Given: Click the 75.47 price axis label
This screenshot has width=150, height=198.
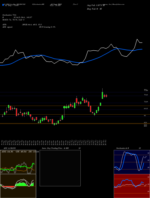Looking at the screenshot, I should (146, 95).
